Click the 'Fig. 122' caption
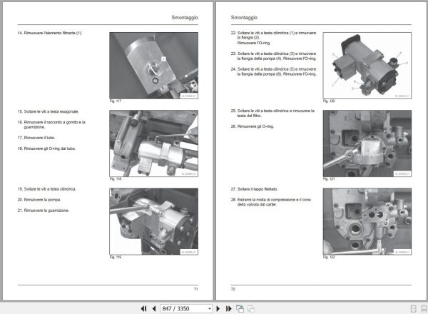428x314 pixels. pos(329,257)
